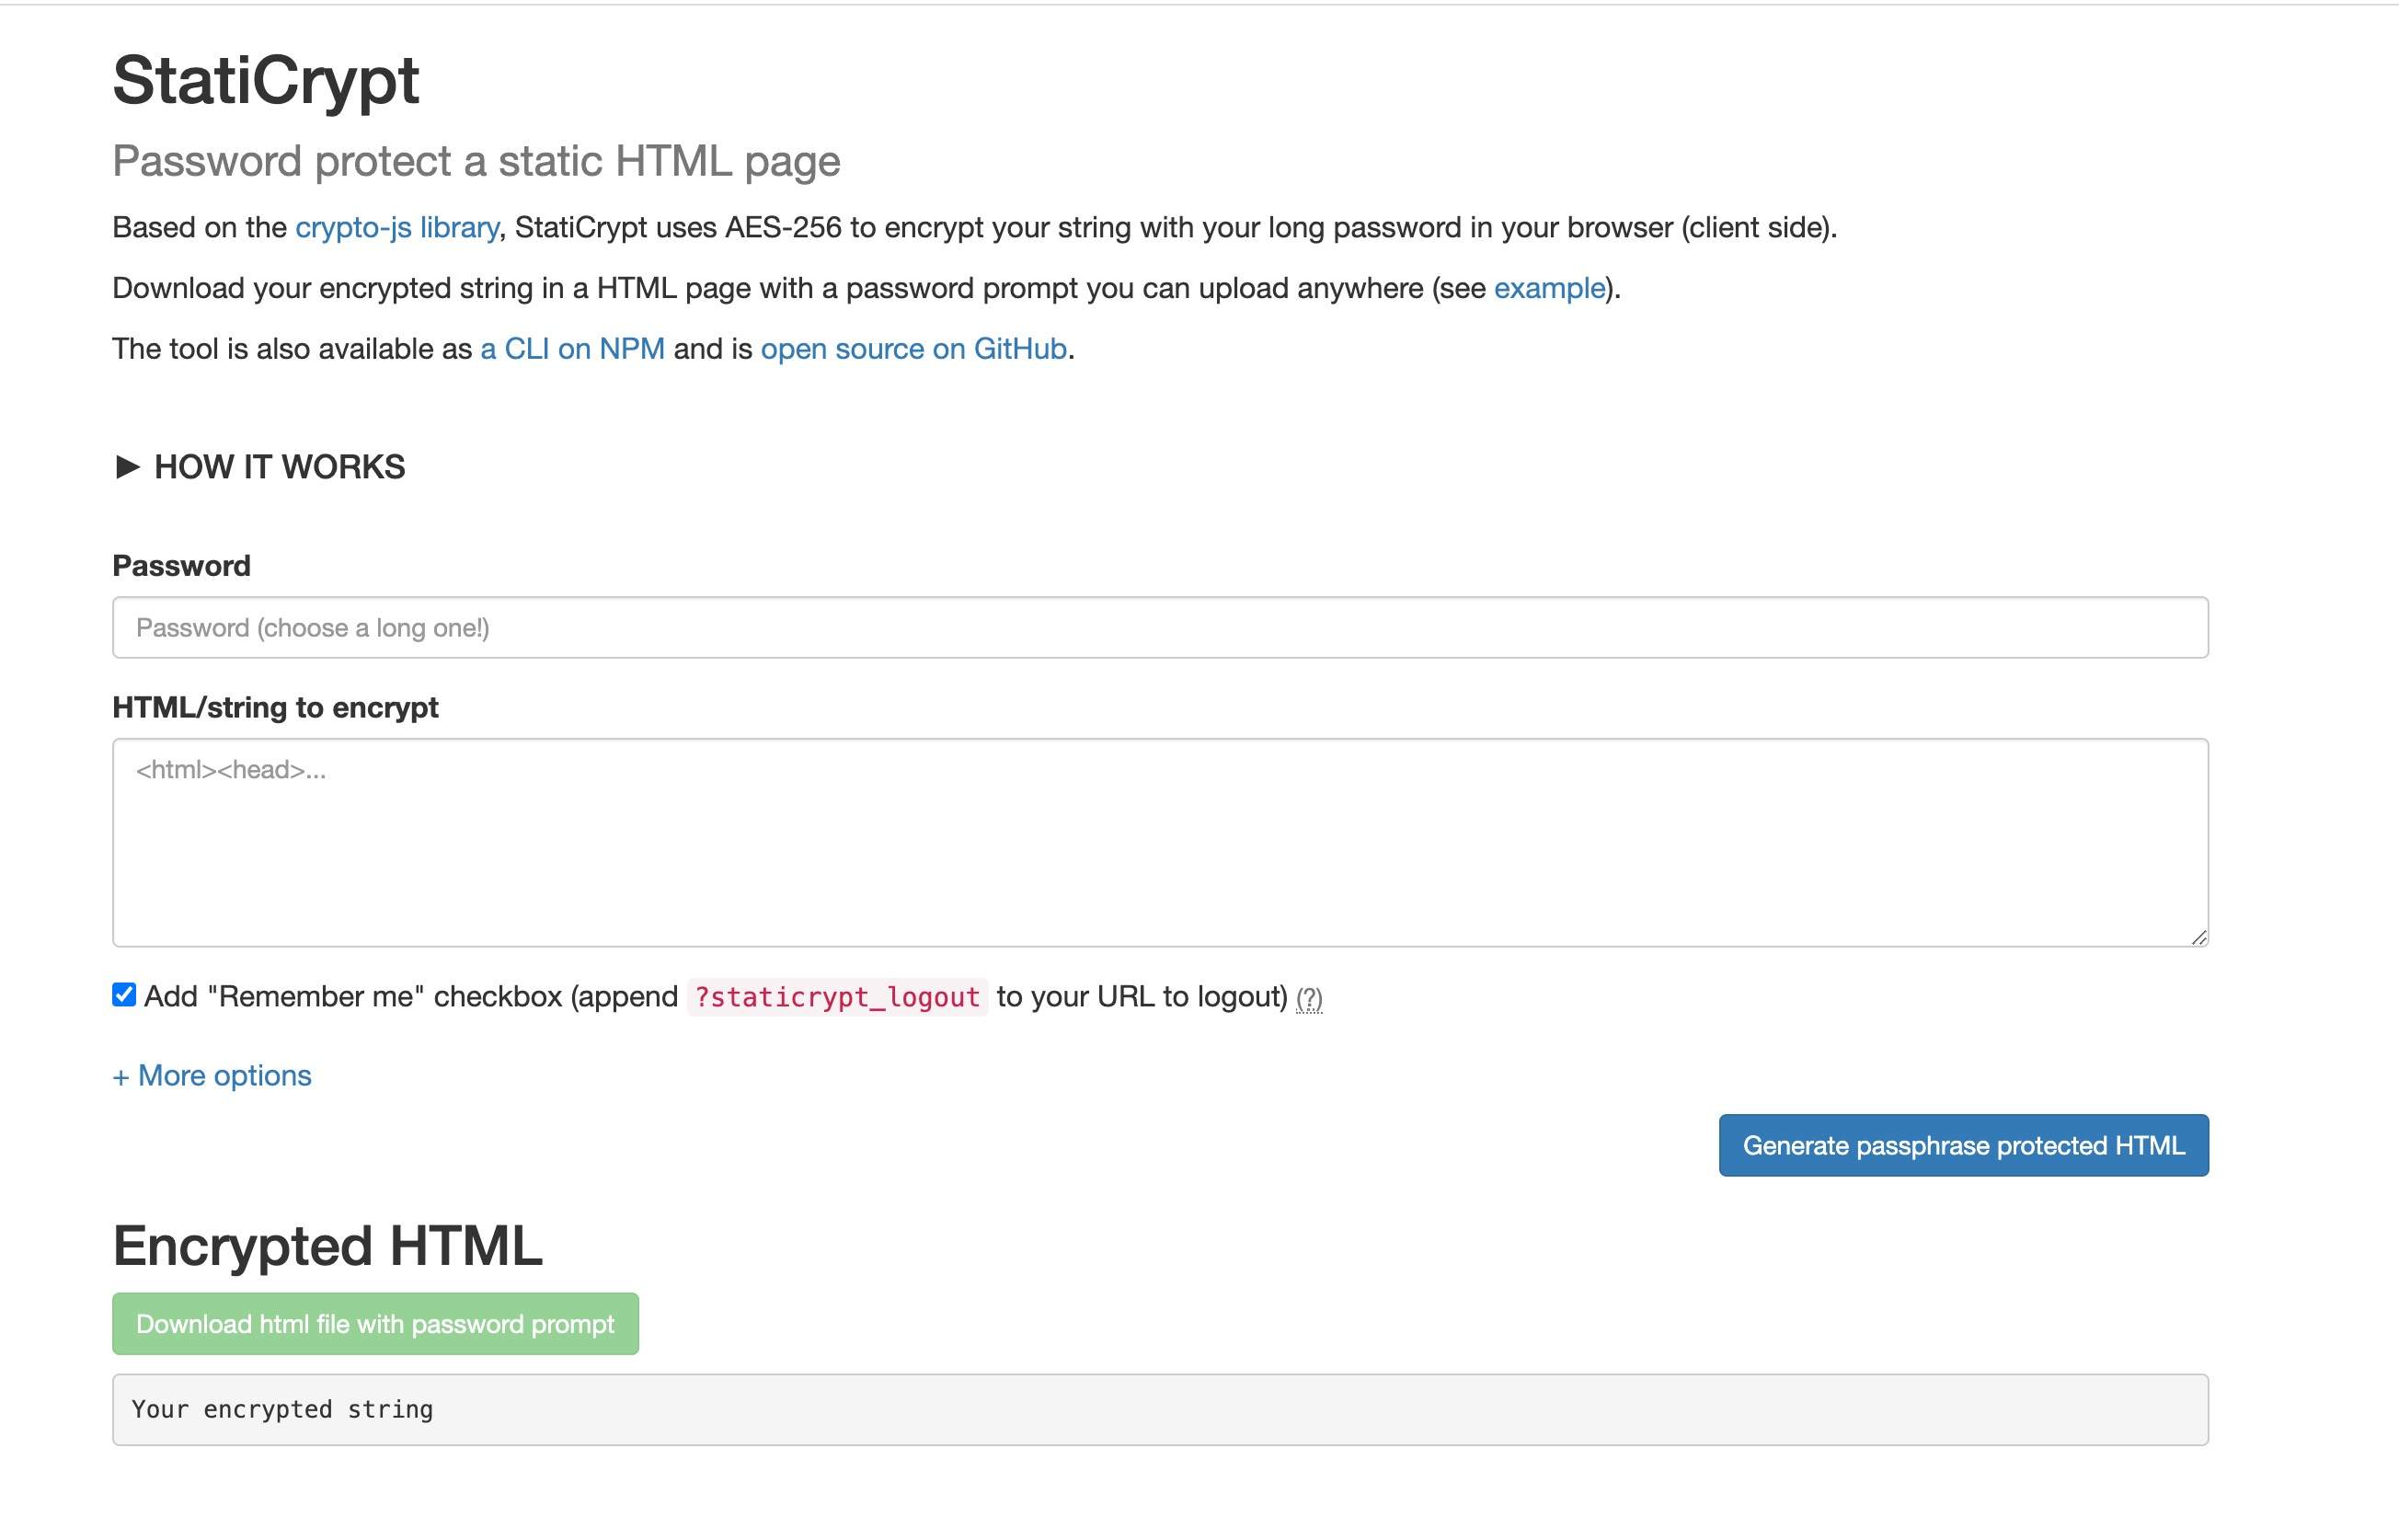The height and width of the screenshot is (1540, 2399).
Task: Visit 'open source on GitHub' link
Action: (x=913, y=349)
